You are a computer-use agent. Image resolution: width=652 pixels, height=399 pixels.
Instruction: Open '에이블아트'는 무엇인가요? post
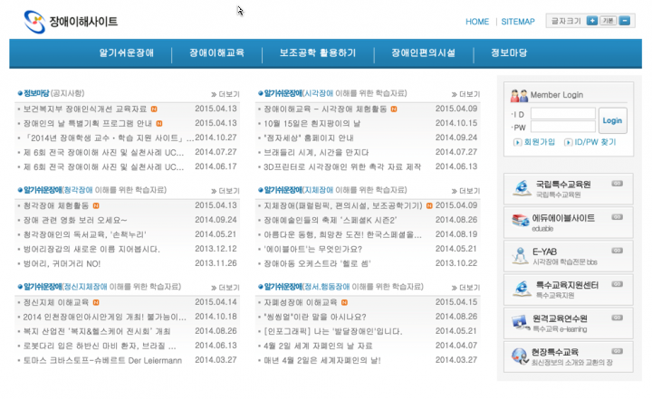click(312, 250)
